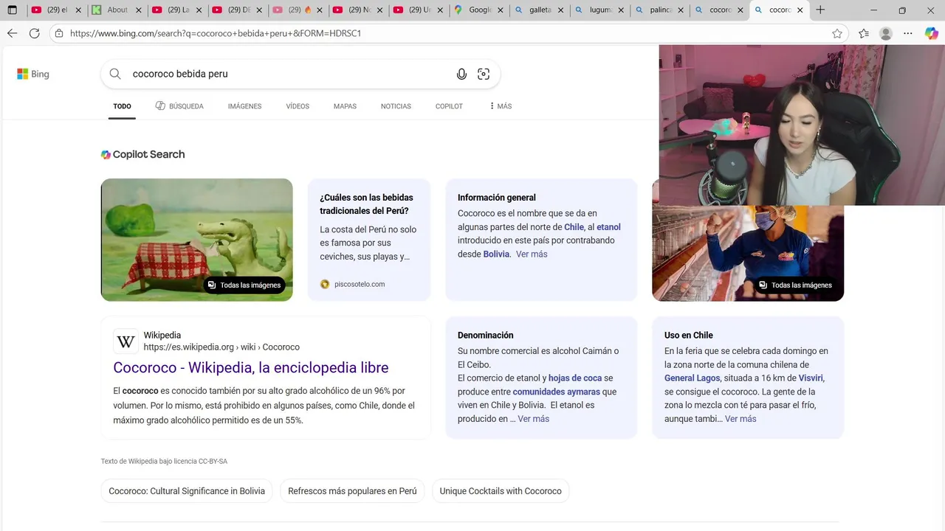Viewport: 945px width, 531px height.
Task: Open the 'etanol' link
Action: [x=608, y=227]
